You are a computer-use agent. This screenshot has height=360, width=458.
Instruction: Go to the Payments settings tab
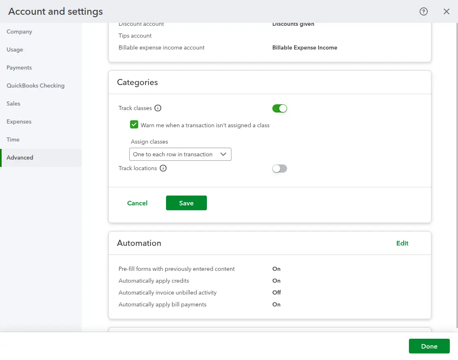tap(19, 67)
